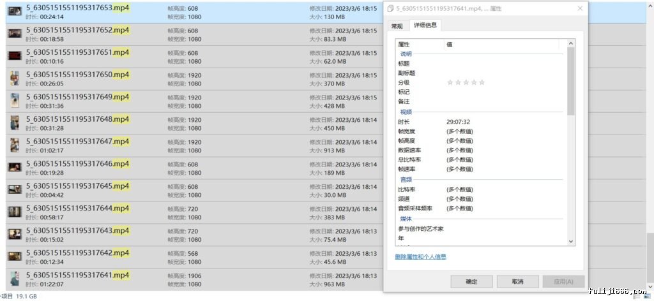Viewport: 654px width, 301px height.
Task: Click the properties list scroll down arrow
Action: coord(570,242)
